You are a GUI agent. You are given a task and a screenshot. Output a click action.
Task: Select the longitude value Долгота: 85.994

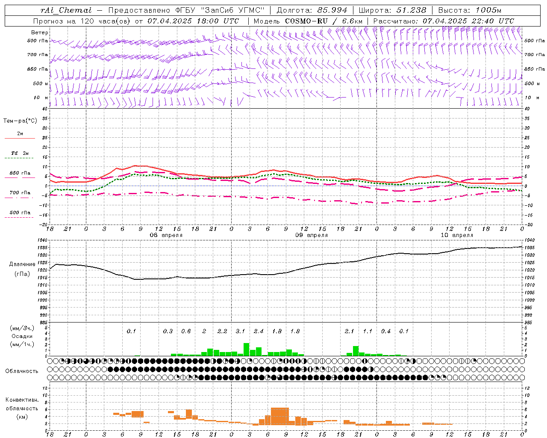coord(312,10)
